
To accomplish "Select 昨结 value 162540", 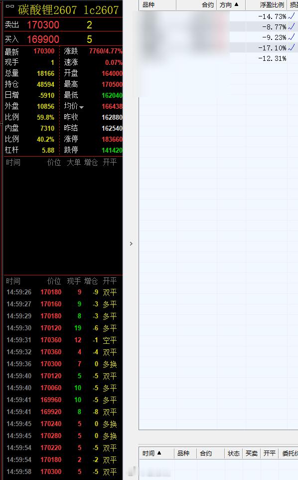I will [112, 128].
